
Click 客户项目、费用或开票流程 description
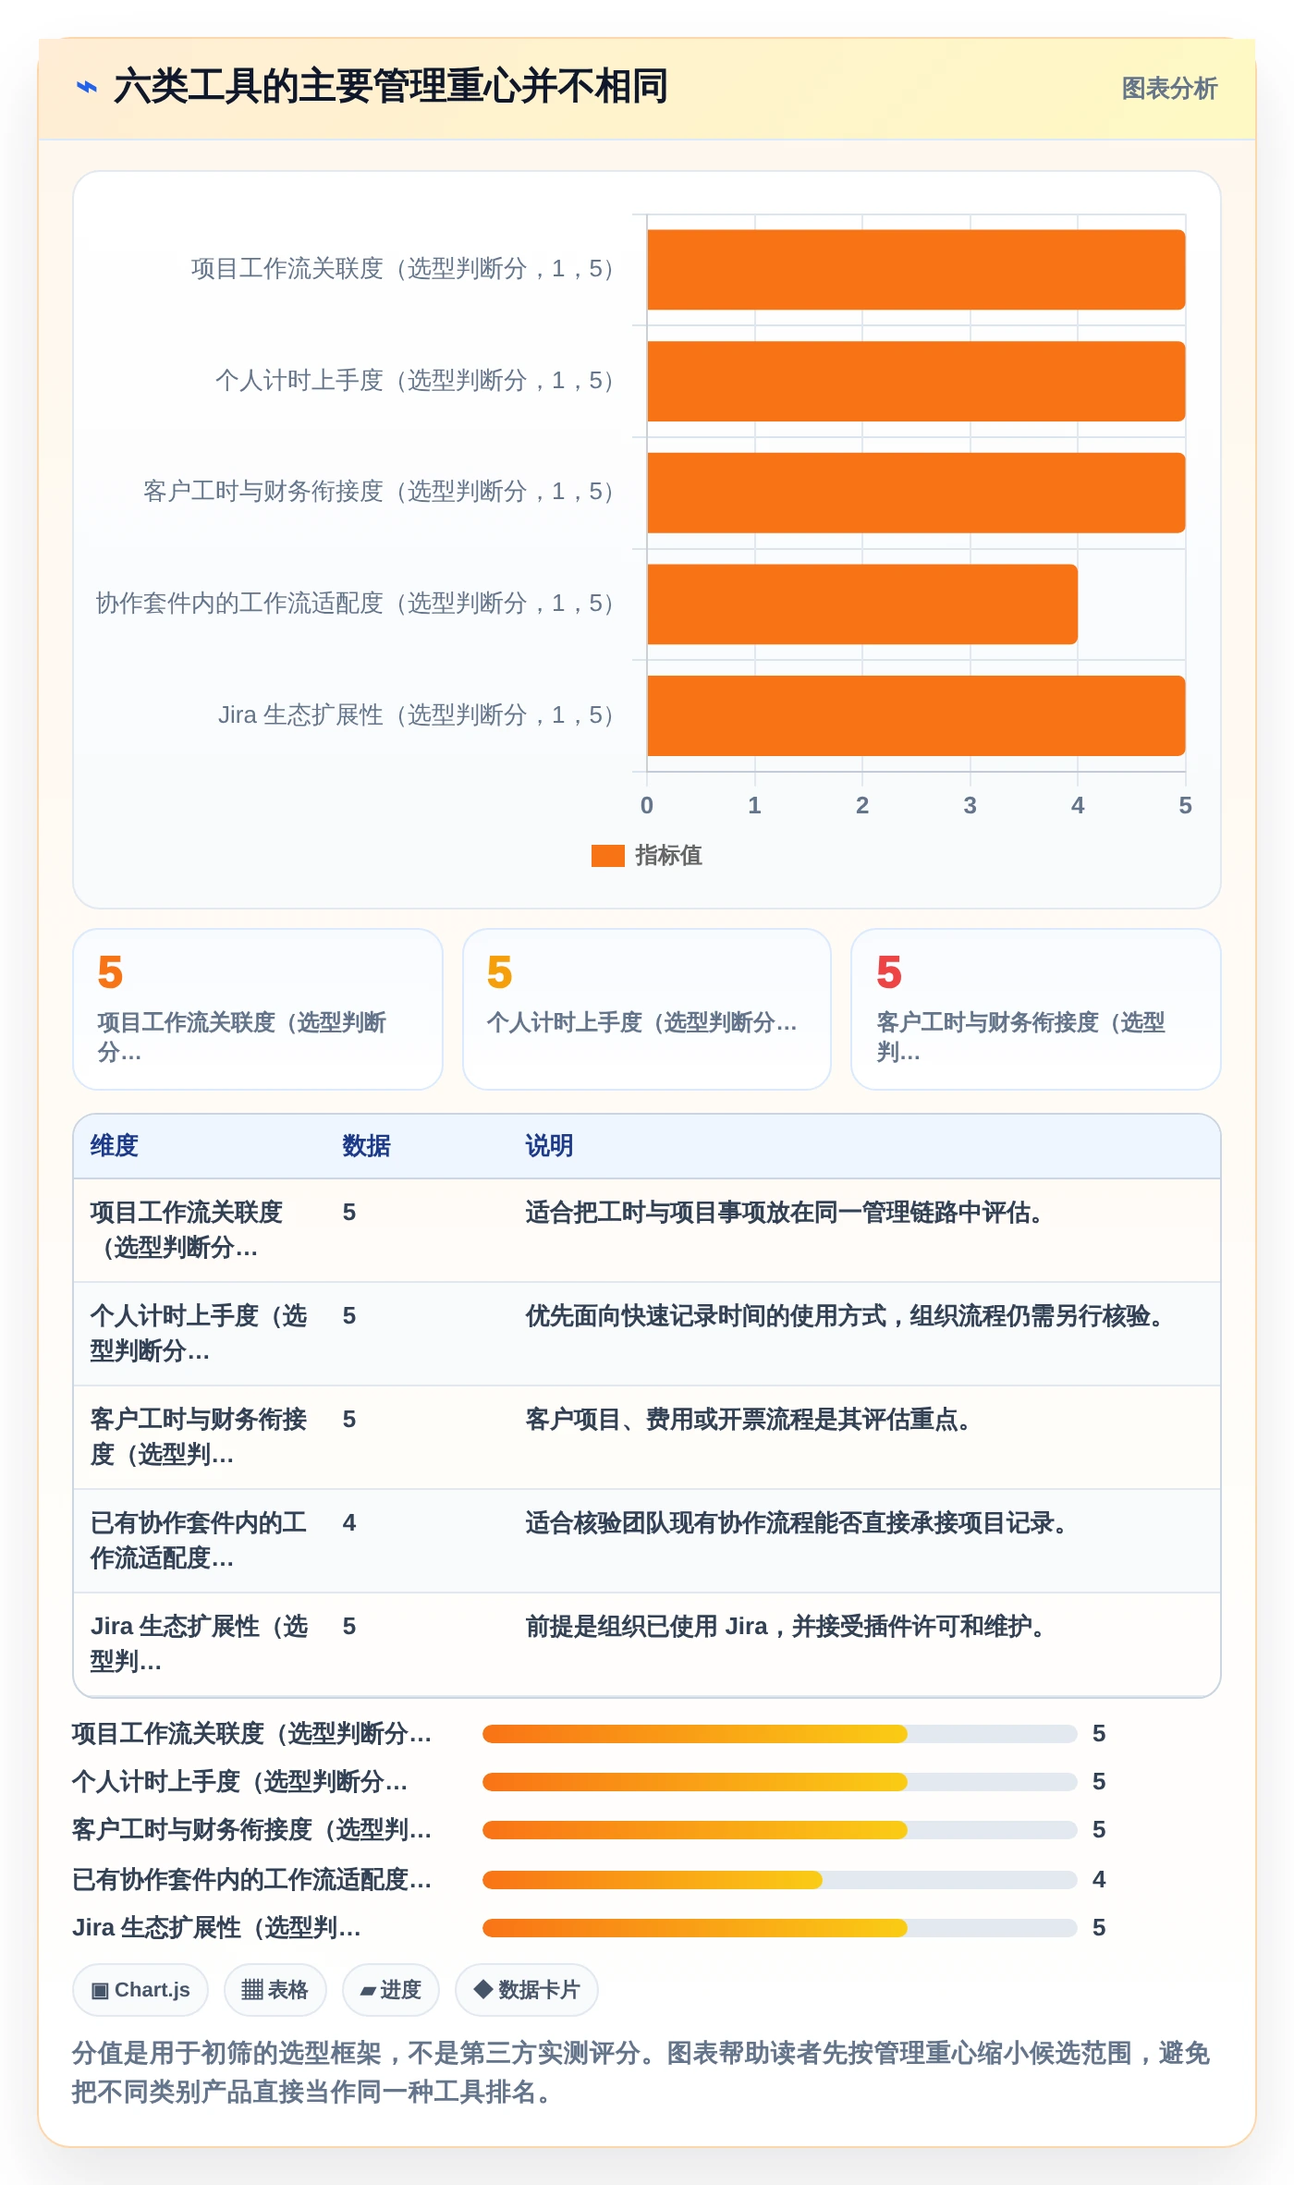pyautogui.click(x=749, y=1420)
